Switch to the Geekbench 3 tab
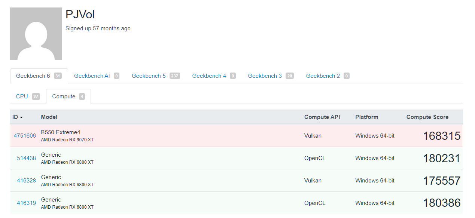Screen dimensions: 475x218 coord(265,76)
